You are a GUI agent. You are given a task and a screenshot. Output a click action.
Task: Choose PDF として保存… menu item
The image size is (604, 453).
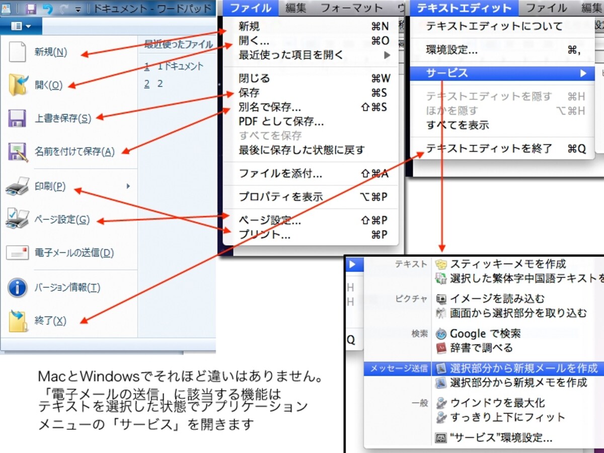(311, 121)
